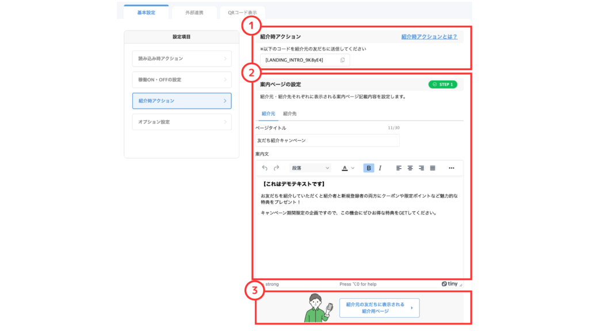The width and height of the screenshot is (589, 331).
Task: Click the tiny logo in editor footer
Action: click(x=450, y=284)
